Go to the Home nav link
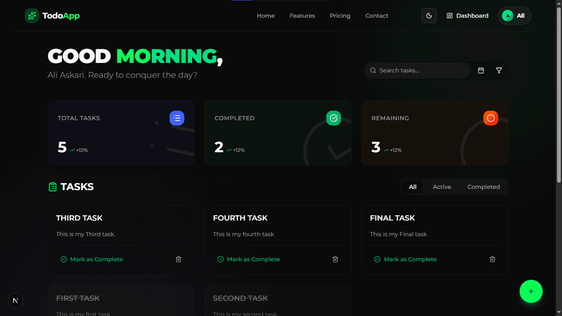Screen dimensions: 562x316 point(266,16)
